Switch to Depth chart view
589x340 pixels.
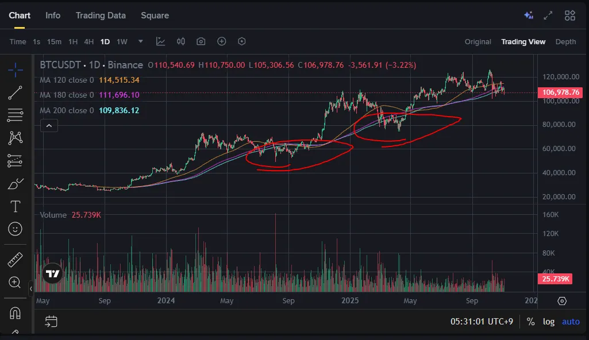point(565,41)
